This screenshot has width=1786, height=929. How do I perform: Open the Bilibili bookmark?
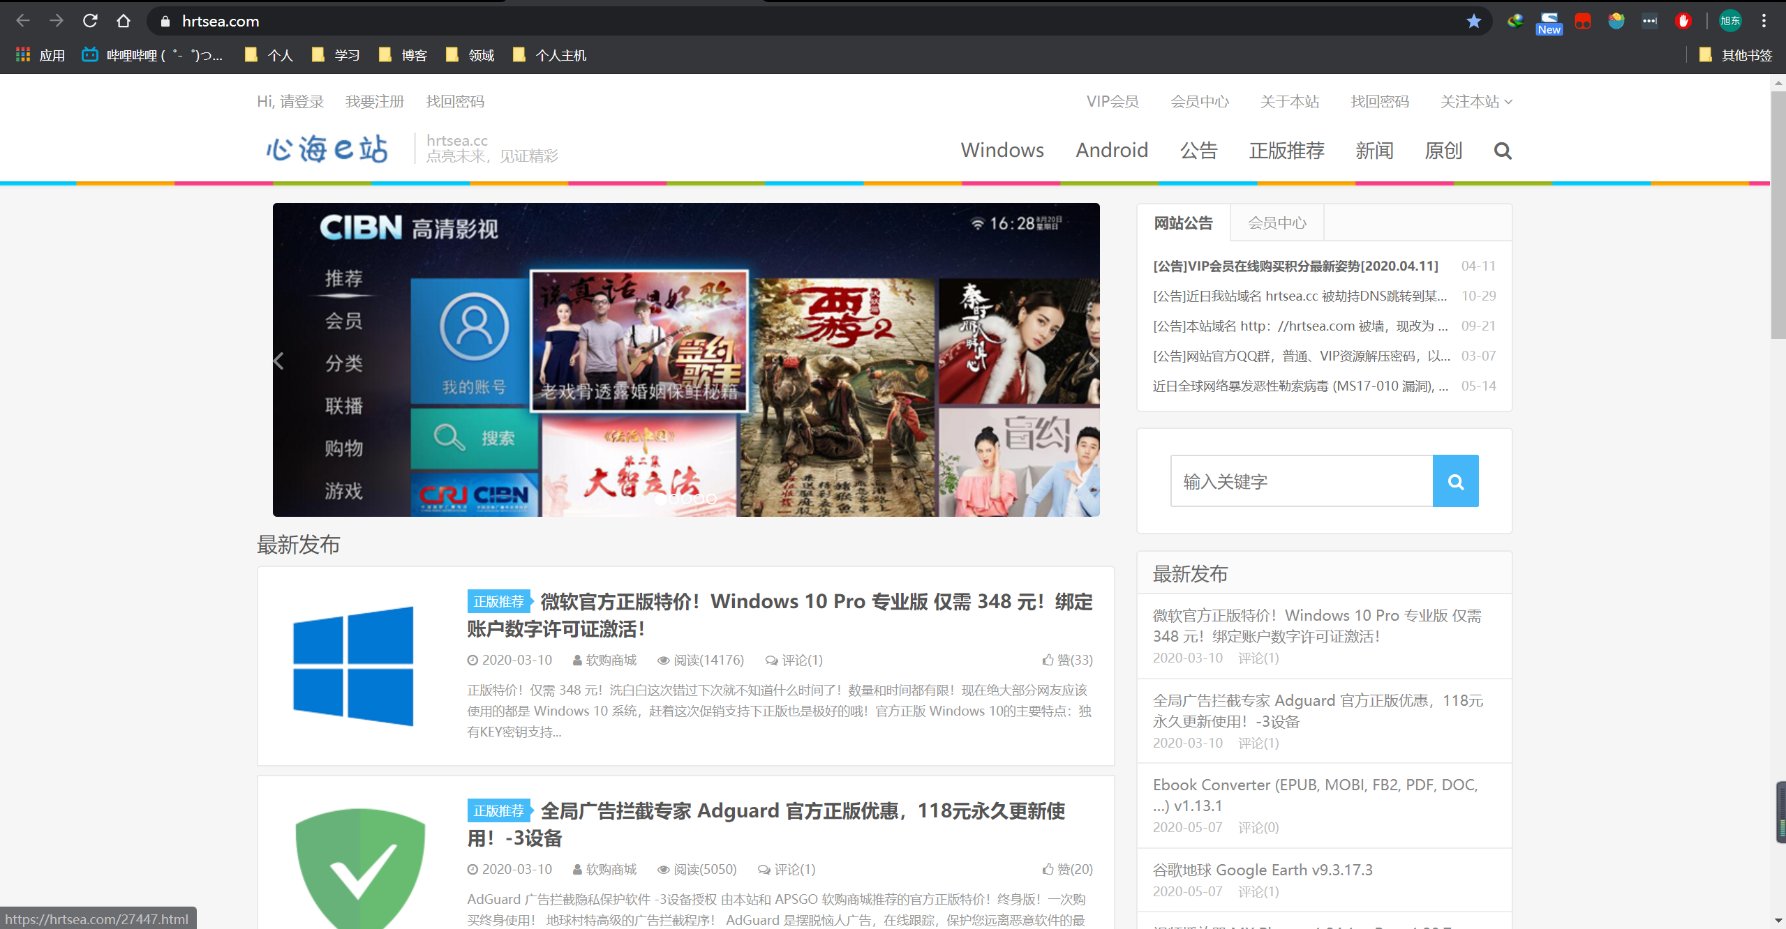(x=152, y=55)
